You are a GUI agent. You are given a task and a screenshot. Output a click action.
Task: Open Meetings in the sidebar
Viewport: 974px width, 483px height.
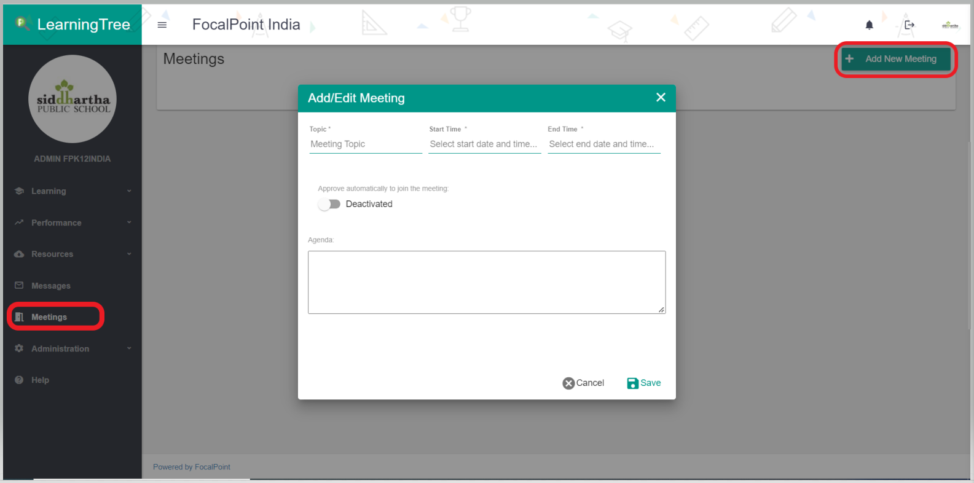pyautogui.click(x=49, y=317)
